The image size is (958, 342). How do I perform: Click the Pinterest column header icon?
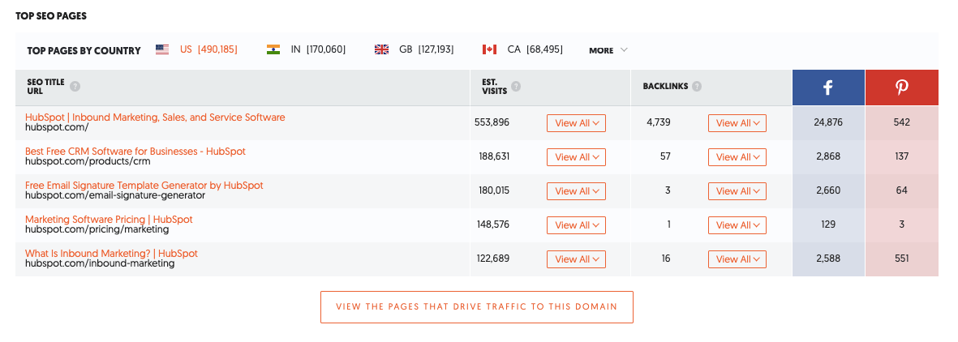[901, 88]
